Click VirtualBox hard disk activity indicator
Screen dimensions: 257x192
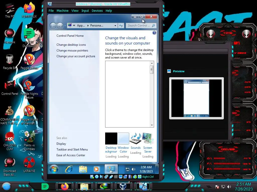[x=92, y=177]
